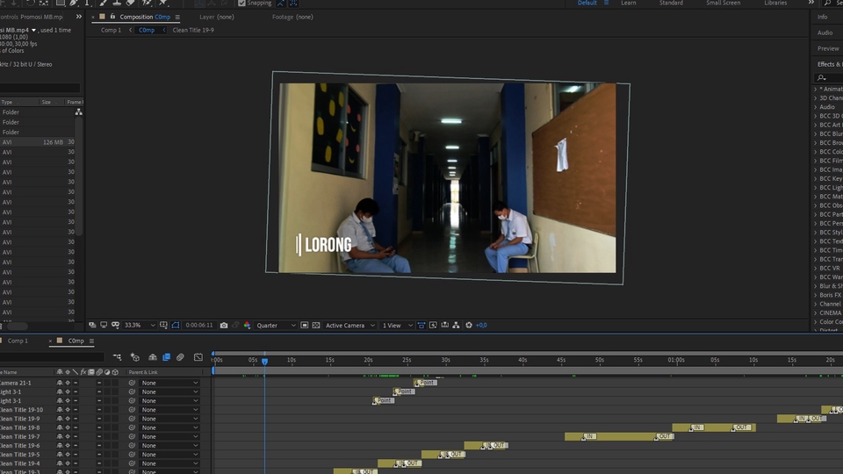Open the composition flowchart icon
This screenshot has width=843, height=474.
[x=456, y=325]
